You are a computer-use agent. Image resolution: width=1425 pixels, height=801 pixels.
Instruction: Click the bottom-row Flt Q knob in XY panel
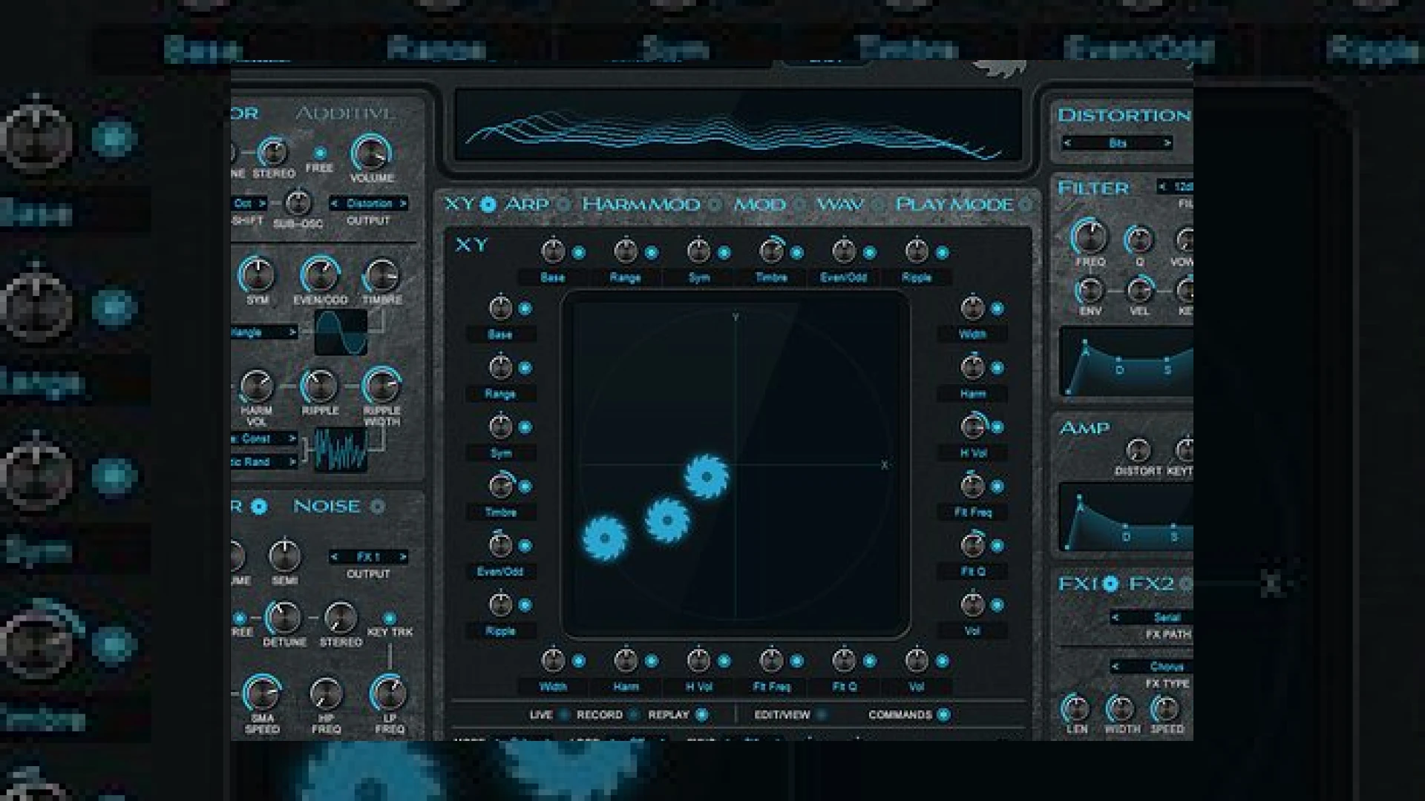(844, 659)
